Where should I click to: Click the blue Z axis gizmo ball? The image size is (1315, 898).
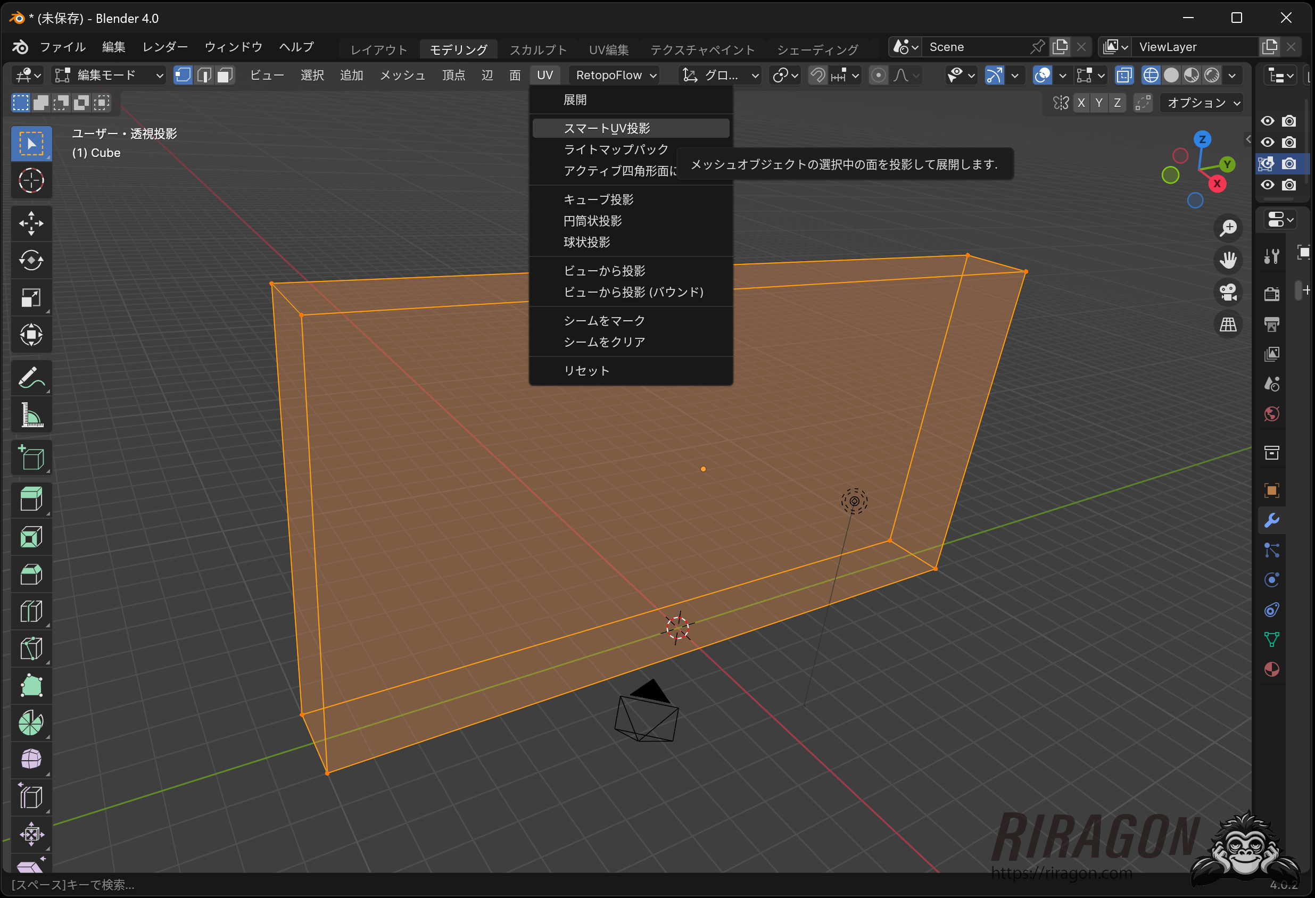tap(1202, 139)
